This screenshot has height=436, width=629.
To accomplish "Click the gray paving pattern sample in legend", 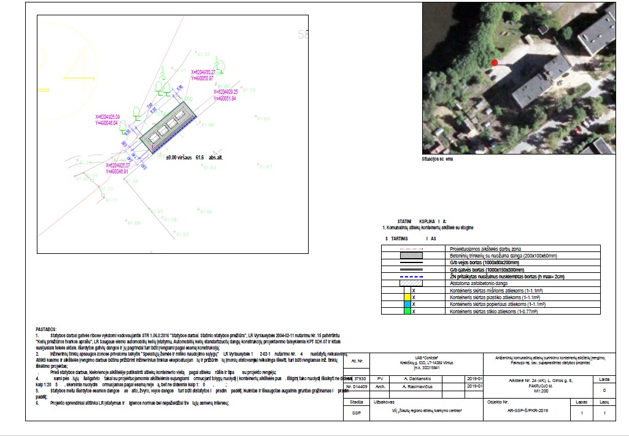I will tap(411, 255).
